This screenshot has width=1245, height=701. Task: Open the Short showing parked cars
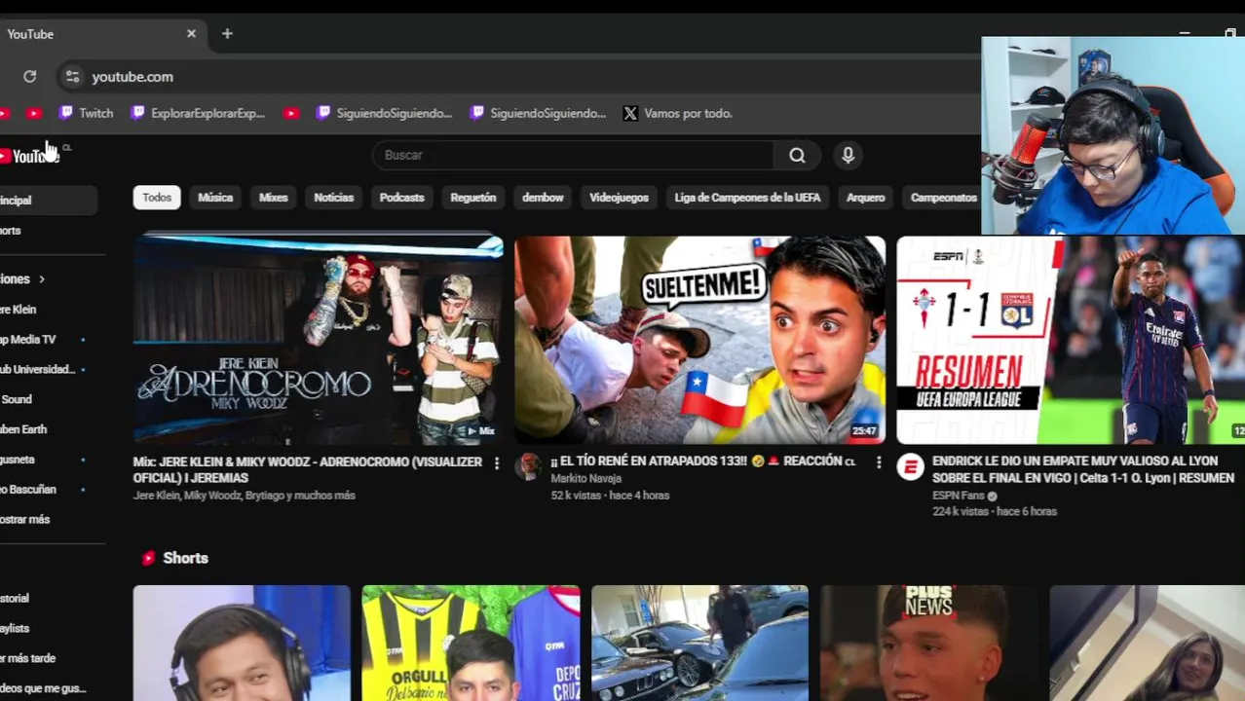(699, 643)
